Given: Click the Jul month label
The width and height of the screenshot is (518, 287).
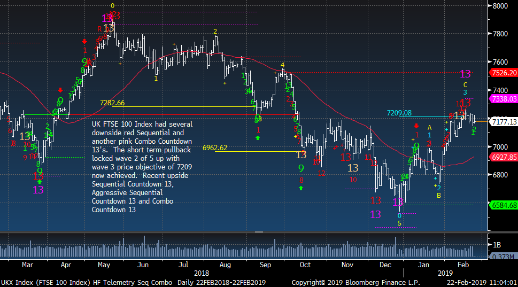Looking at the screenshot, I should pos(183,265).
